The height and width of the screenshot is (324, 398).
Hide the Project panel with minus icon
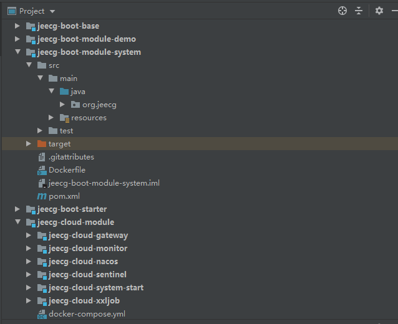394,11
